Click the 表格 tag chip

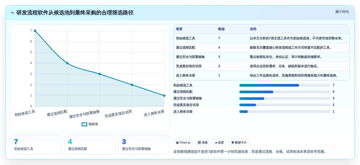(203, 143)
